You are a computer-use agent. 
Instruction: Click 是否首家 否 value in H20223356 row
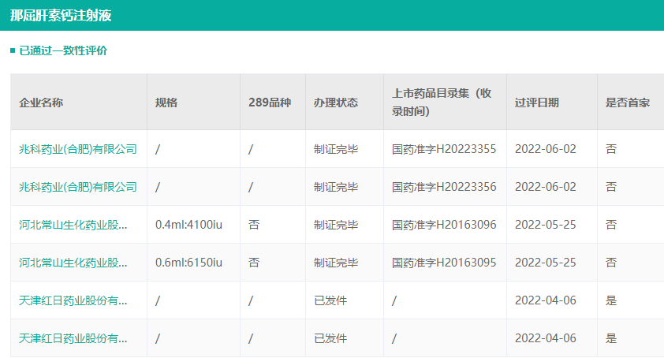[611, 187]
